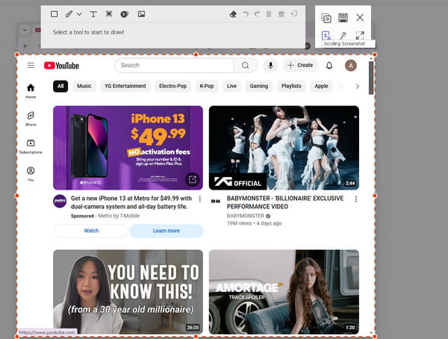Select the Playlists filter chip
448x339 pixels.
(x=291, y=86)
